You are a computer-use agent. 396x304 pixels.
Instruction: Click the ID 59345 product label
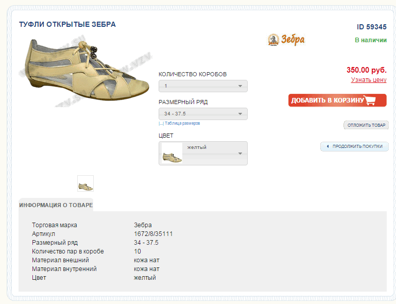point(371,27)
